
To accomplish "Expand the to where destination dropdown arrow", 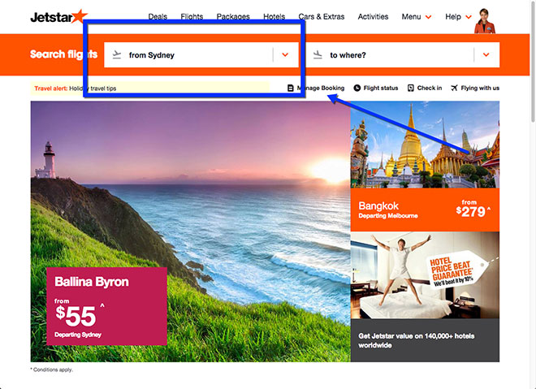I will [486, 54].
